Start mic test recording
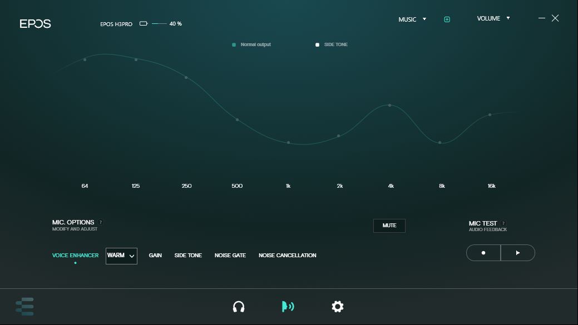The image size is (578, 325). [483, 253]
